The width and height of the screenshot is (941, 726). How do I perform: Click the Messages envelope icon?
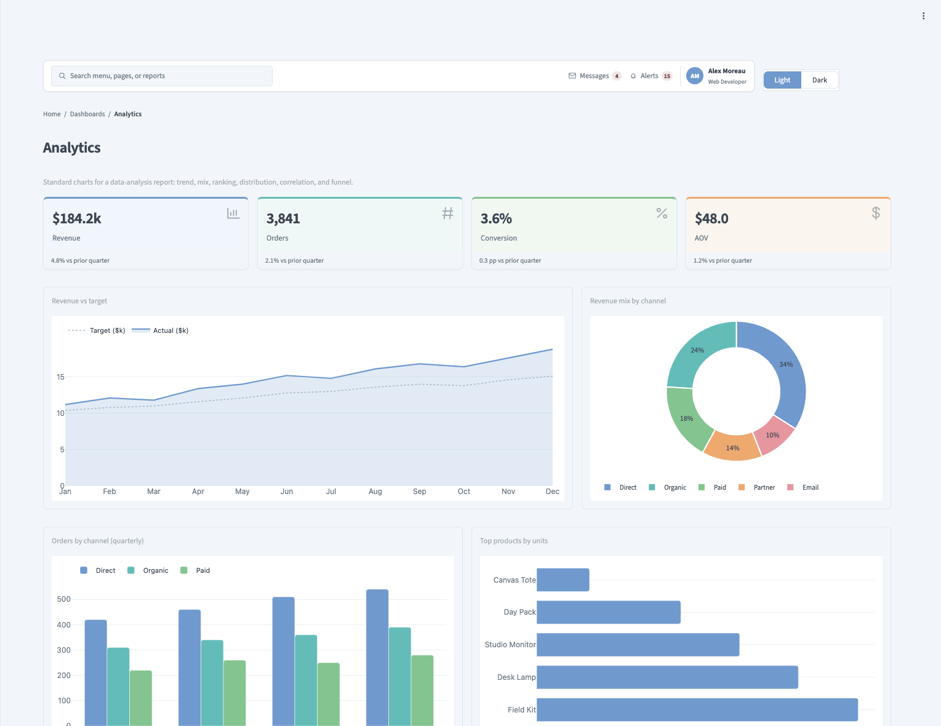[572, 76]
